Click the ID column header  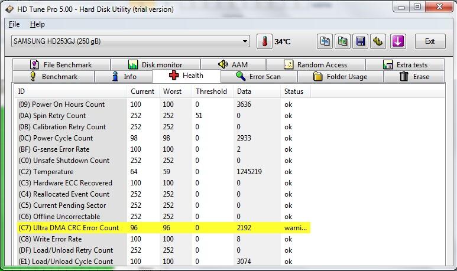[x=71, y=92]
